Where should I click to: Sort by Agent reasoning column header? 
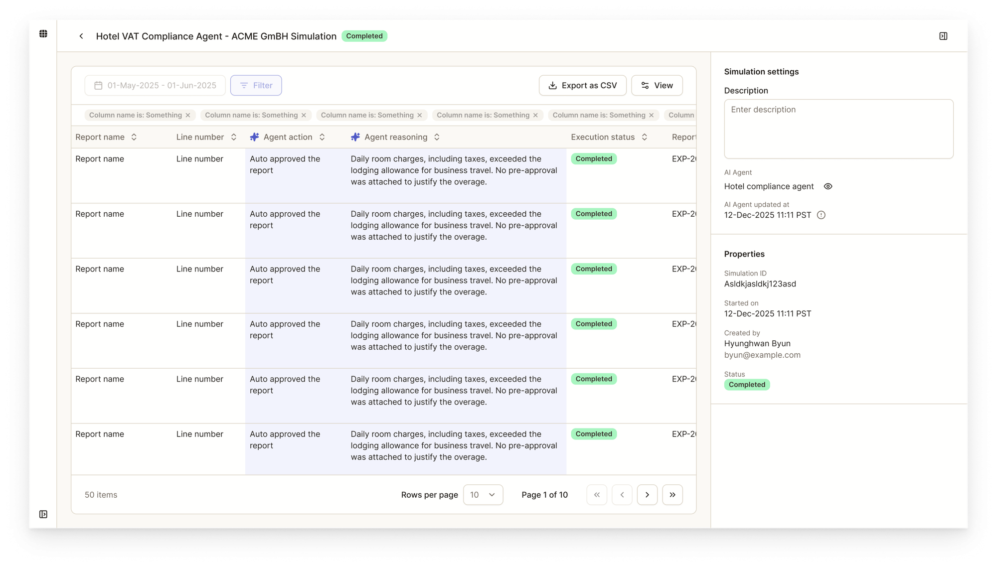tap(396, 137)
